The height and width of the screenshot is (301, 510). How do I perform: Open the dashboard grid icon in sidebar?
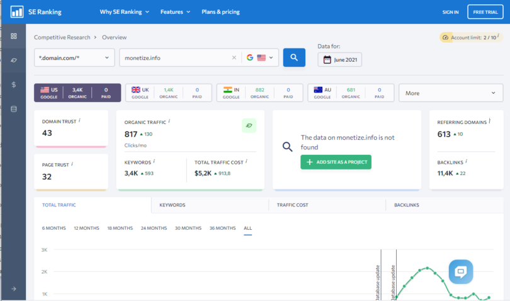(x=14, y=36)
